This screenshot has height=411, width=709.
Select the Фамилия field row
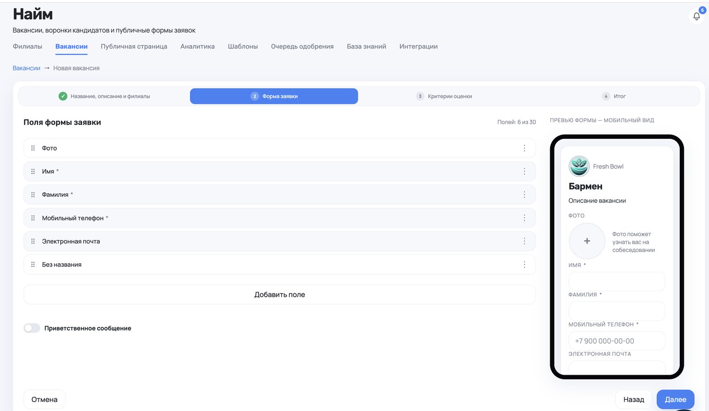click(279, 194)
